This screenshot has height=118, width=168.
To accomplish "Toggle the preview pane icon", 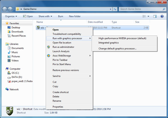I will pyautogui.click(x=155, y=16).
